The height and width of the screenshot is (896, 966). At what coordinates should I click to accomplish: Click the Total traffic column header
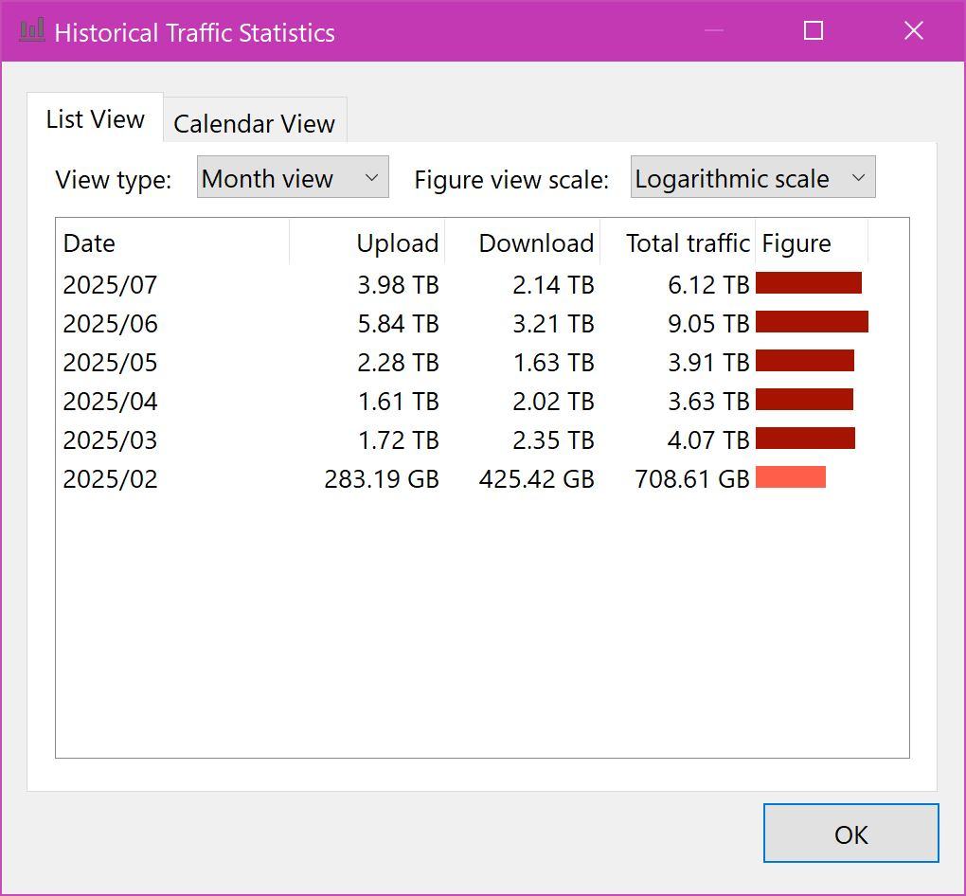click(678, 243)
